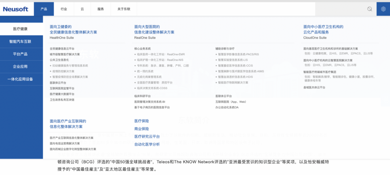This screenshot has width=390, height=175.
Task: Open the 云 menu tab
Action: (x=82, y=9)
